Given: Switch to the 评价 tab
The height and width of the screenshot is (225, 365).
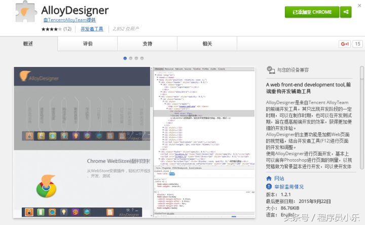Looking at the screenshot, I should pyautogui.click(x=88, y=44).
